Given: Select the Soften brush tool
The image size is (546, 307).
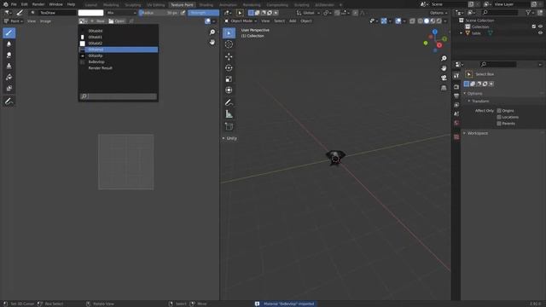Looking at the screenshot, I should [9, 43].
